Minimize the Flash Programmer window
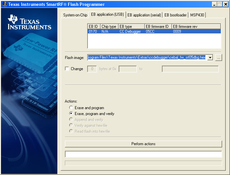The width and height of the screenshot is (230, 175). pyautogui.click(x=214, y=4)
